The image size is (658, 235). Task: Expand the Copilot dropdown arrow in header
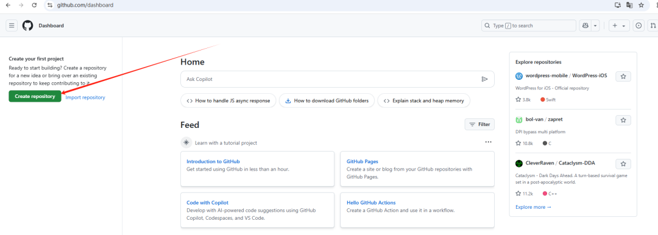tap(595, 26)
